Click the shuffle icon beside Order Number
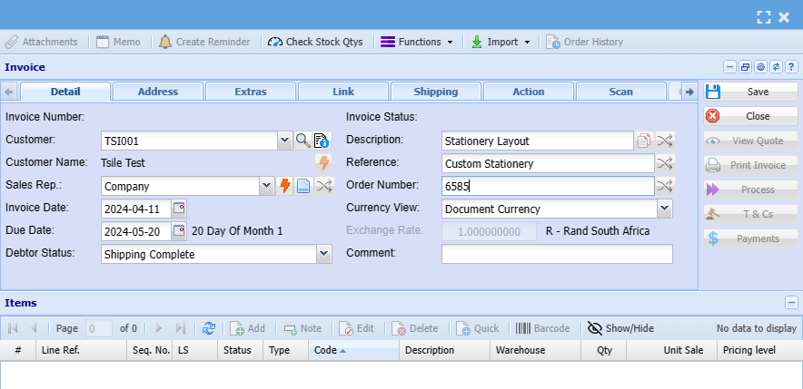This screenshot has height=389, width=803. pyautogui.click(x=666, y=186)
